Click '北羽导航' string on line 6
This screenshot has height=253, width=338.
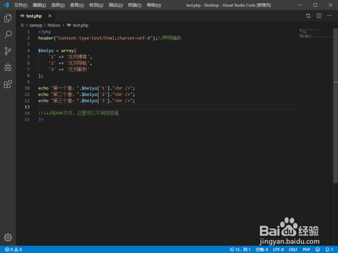(x=78, y=63)
